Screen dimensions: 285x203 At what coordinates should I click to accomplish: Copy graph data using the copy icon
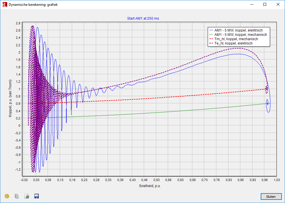tap(17, 196)
